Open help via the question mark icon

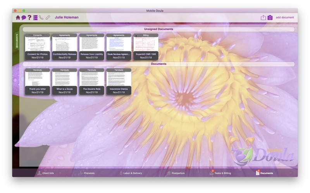tap(29, 17)
